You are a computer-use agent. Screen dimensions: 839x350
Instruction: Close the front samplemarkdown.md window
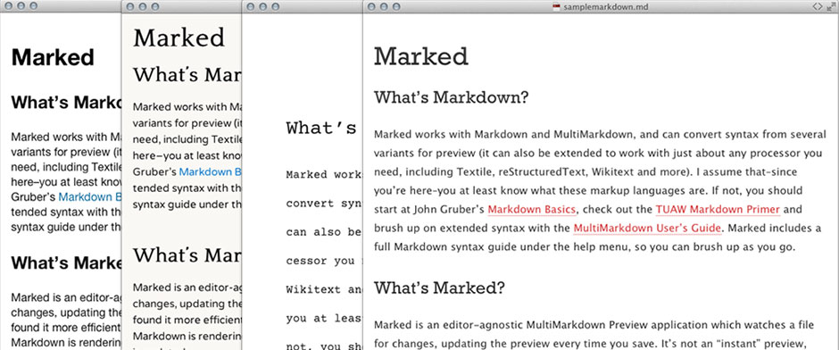[370, 6]
